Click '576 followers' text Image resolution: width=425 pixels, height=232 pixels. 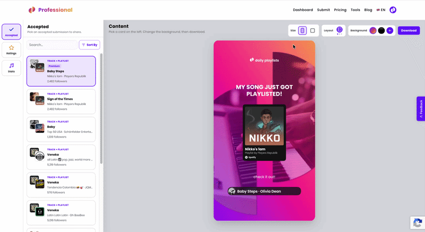click(x=56, y=193)
